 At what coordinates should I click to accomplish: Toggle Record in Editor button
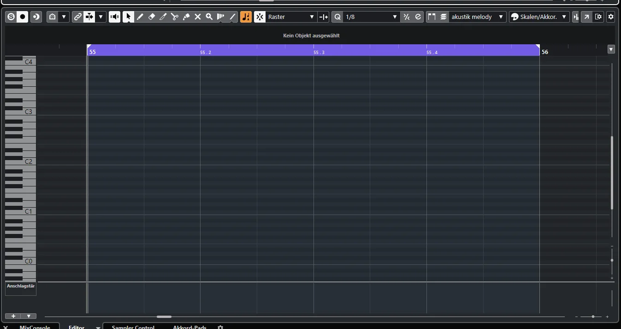pyautogui.click(x=22, y=17)
